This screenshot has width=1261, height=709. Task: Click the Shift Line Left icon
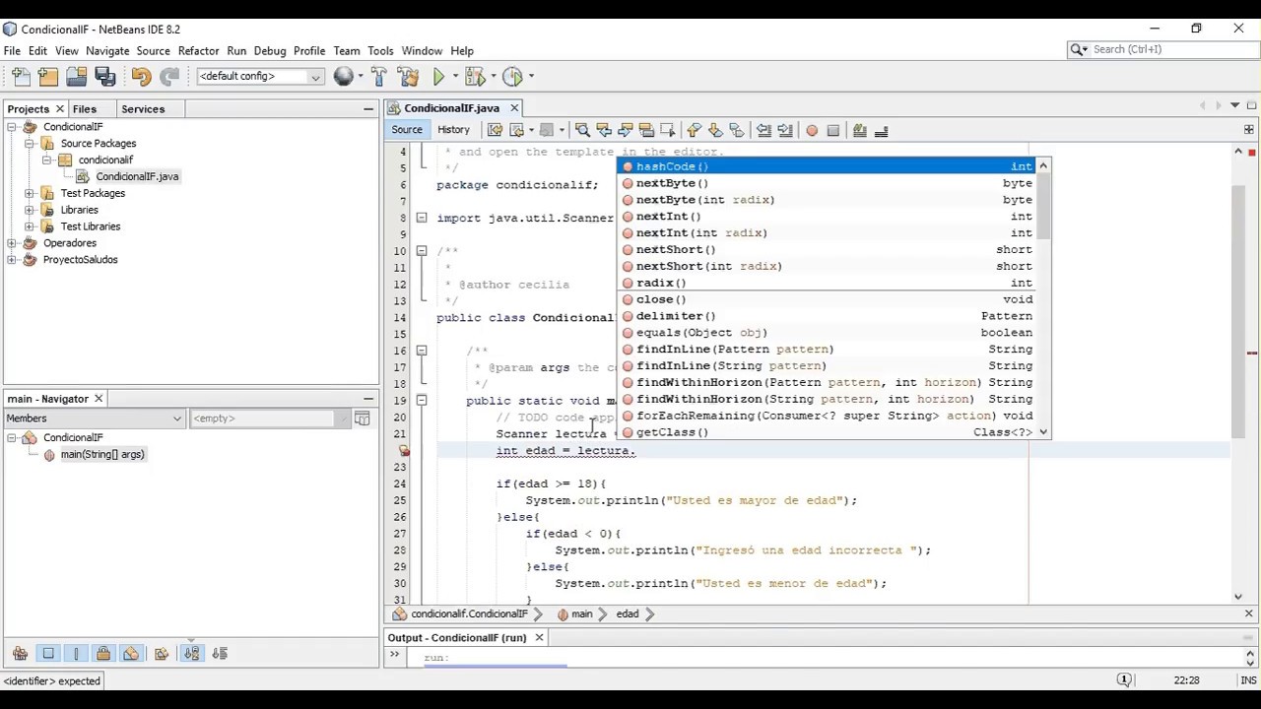point(763,130)
